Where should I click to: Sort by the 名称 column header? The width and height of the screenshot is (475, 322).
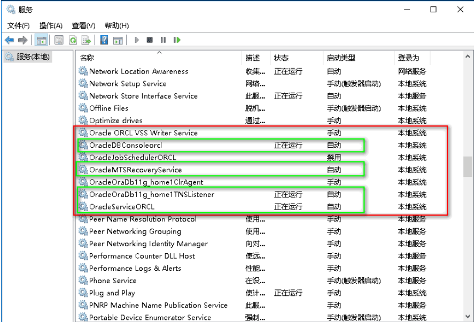(159, 58)
